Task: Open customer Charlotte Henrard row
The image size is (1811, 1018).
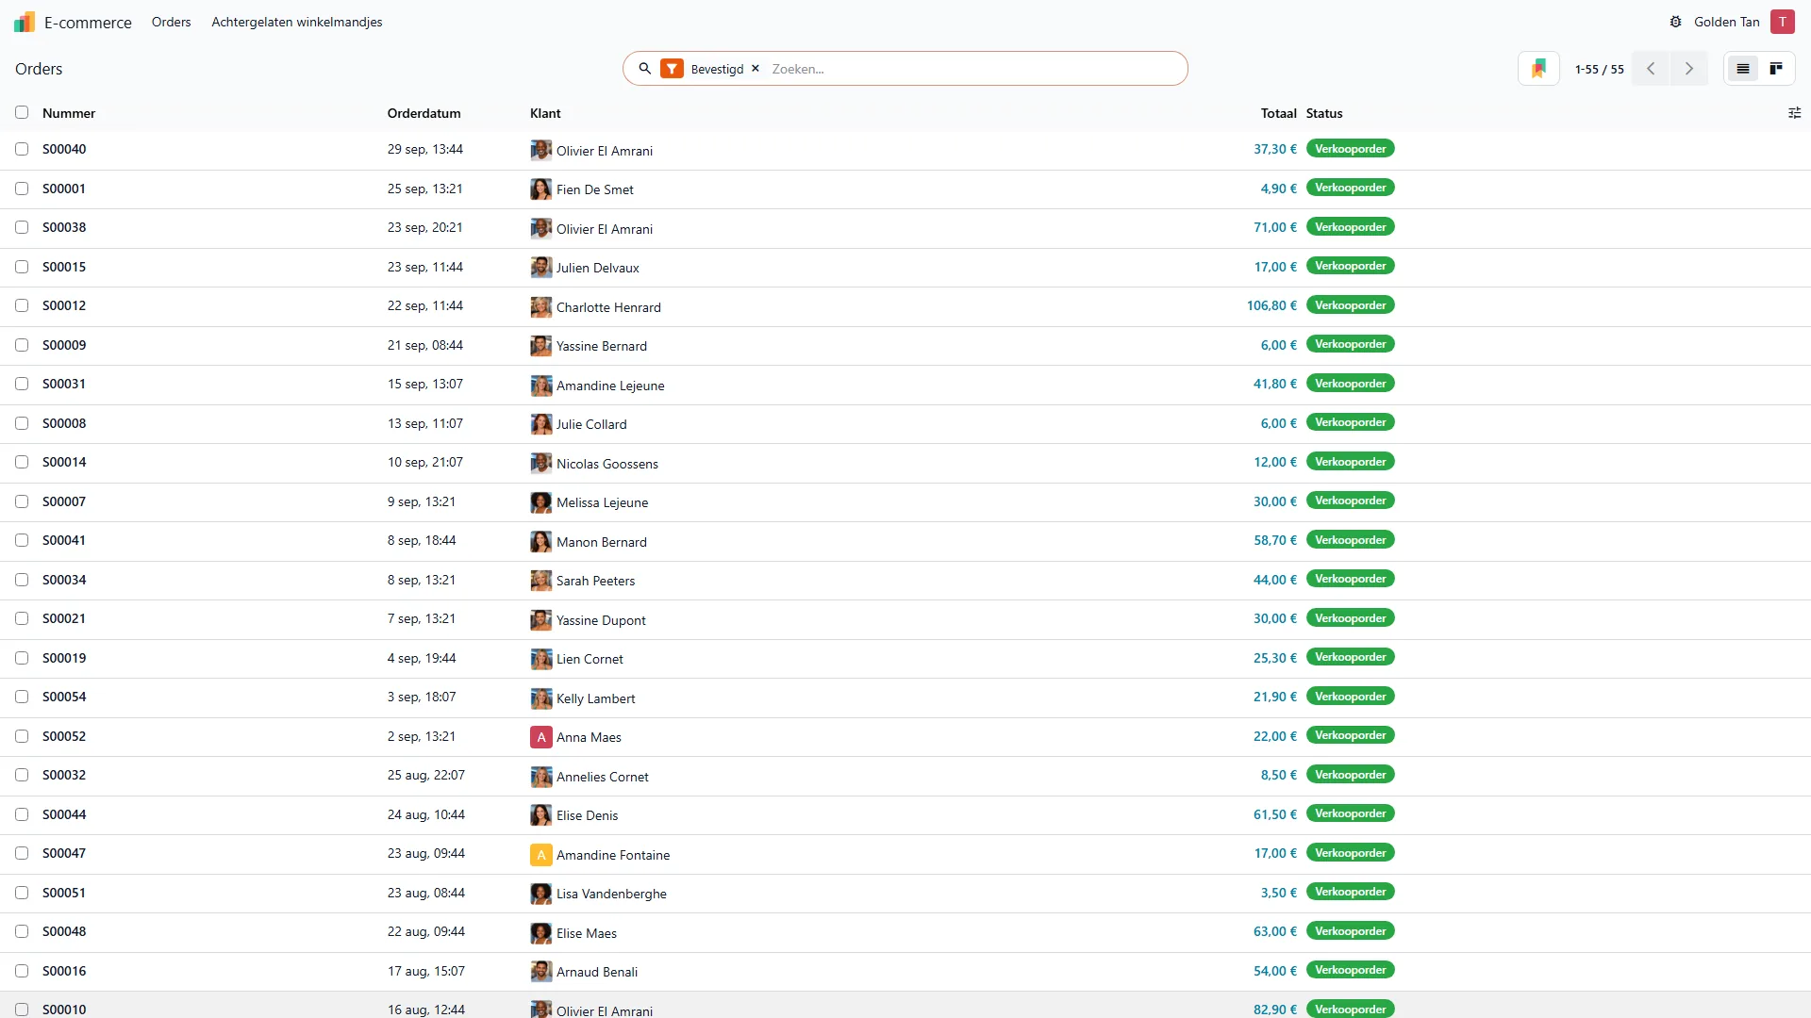Action: pyautogui.click(x=608, y=307)
